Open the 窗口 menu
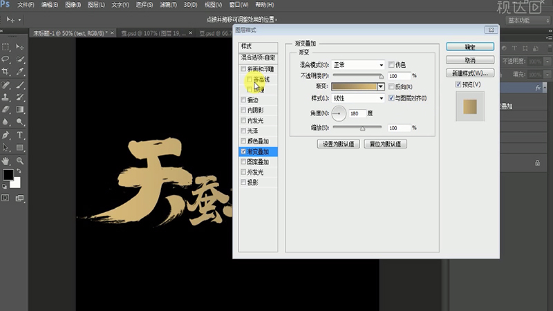The width and height of the screenshot is (553, 311). coord(238,5)
